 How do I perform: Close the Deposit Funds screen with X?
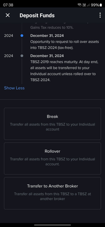[x=8, y=15]
